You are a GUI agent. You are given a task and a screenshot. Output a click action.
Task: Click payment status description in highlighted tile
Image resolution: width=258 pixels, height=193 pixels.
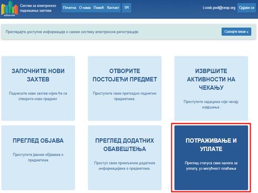[211, 166]
